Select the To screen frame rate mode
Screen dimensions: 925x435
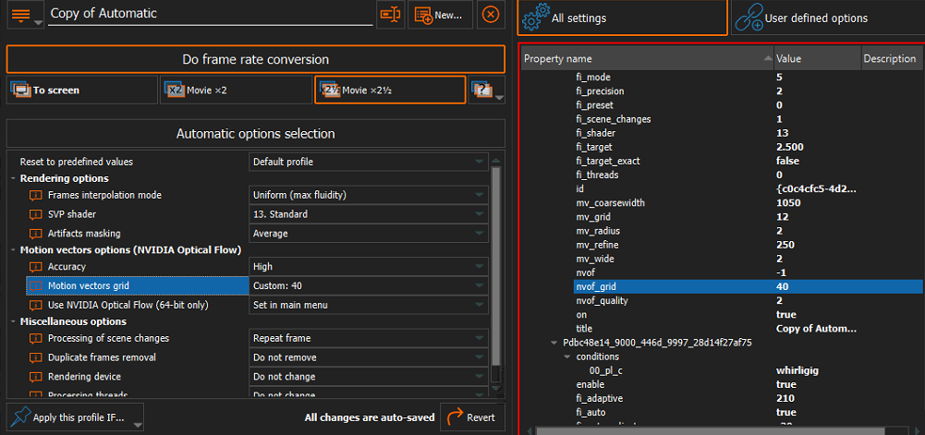[x=81, y=91]
